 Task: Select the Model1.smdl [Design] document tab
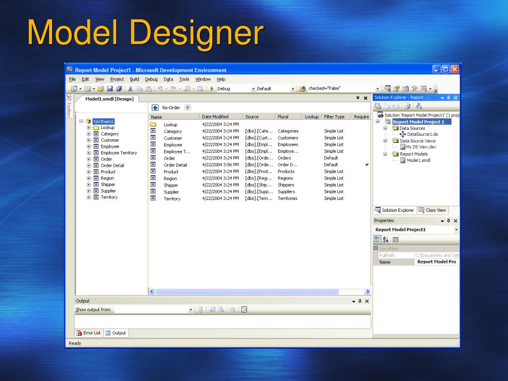[x=109, y=99]
